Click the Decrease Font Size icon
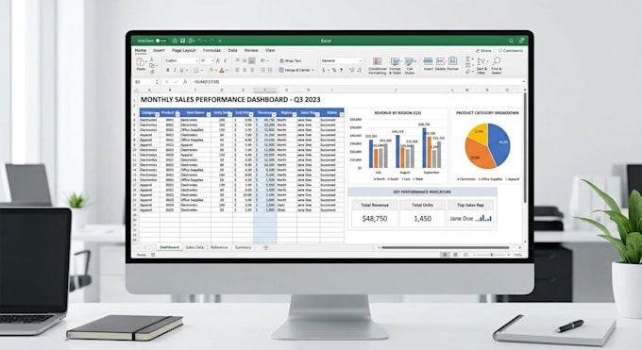642x350 pixels. (225, 60)
